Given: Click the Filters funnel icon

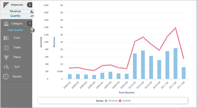Looking at the screenshot, I should [6, 57].
